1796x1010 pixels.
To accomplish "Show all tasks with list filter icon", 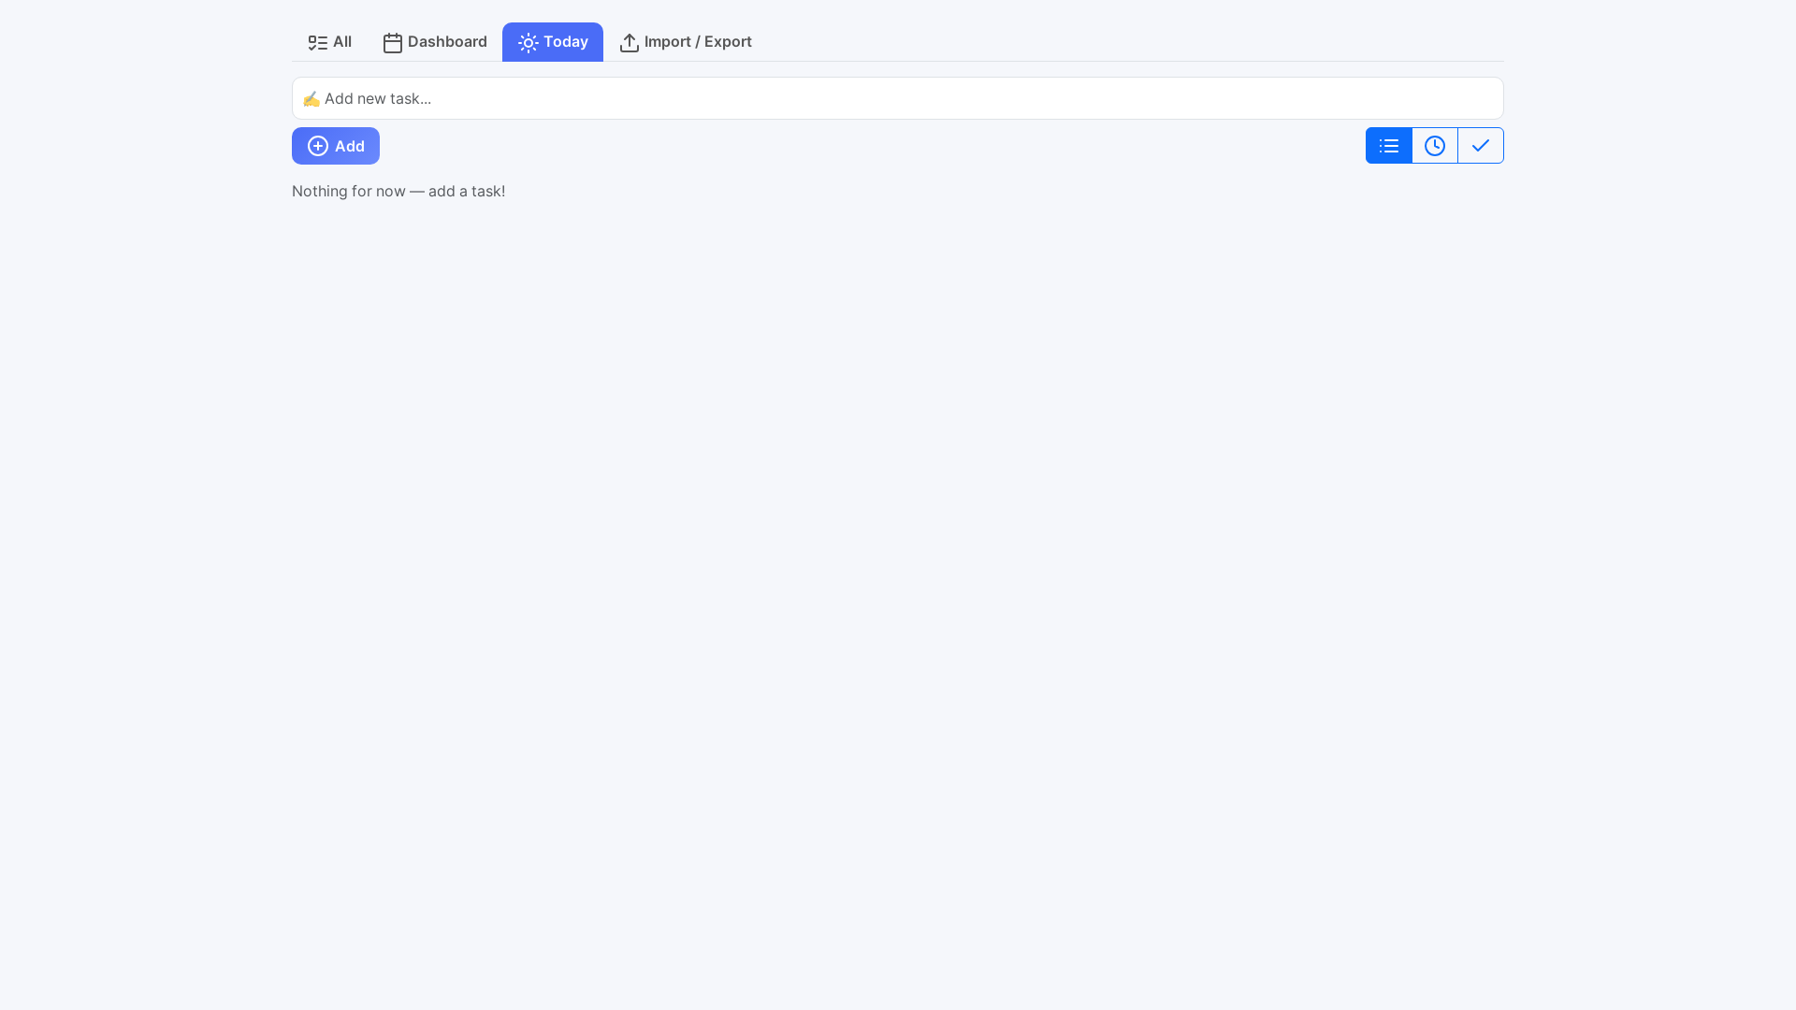I will tap(1389, 146).
